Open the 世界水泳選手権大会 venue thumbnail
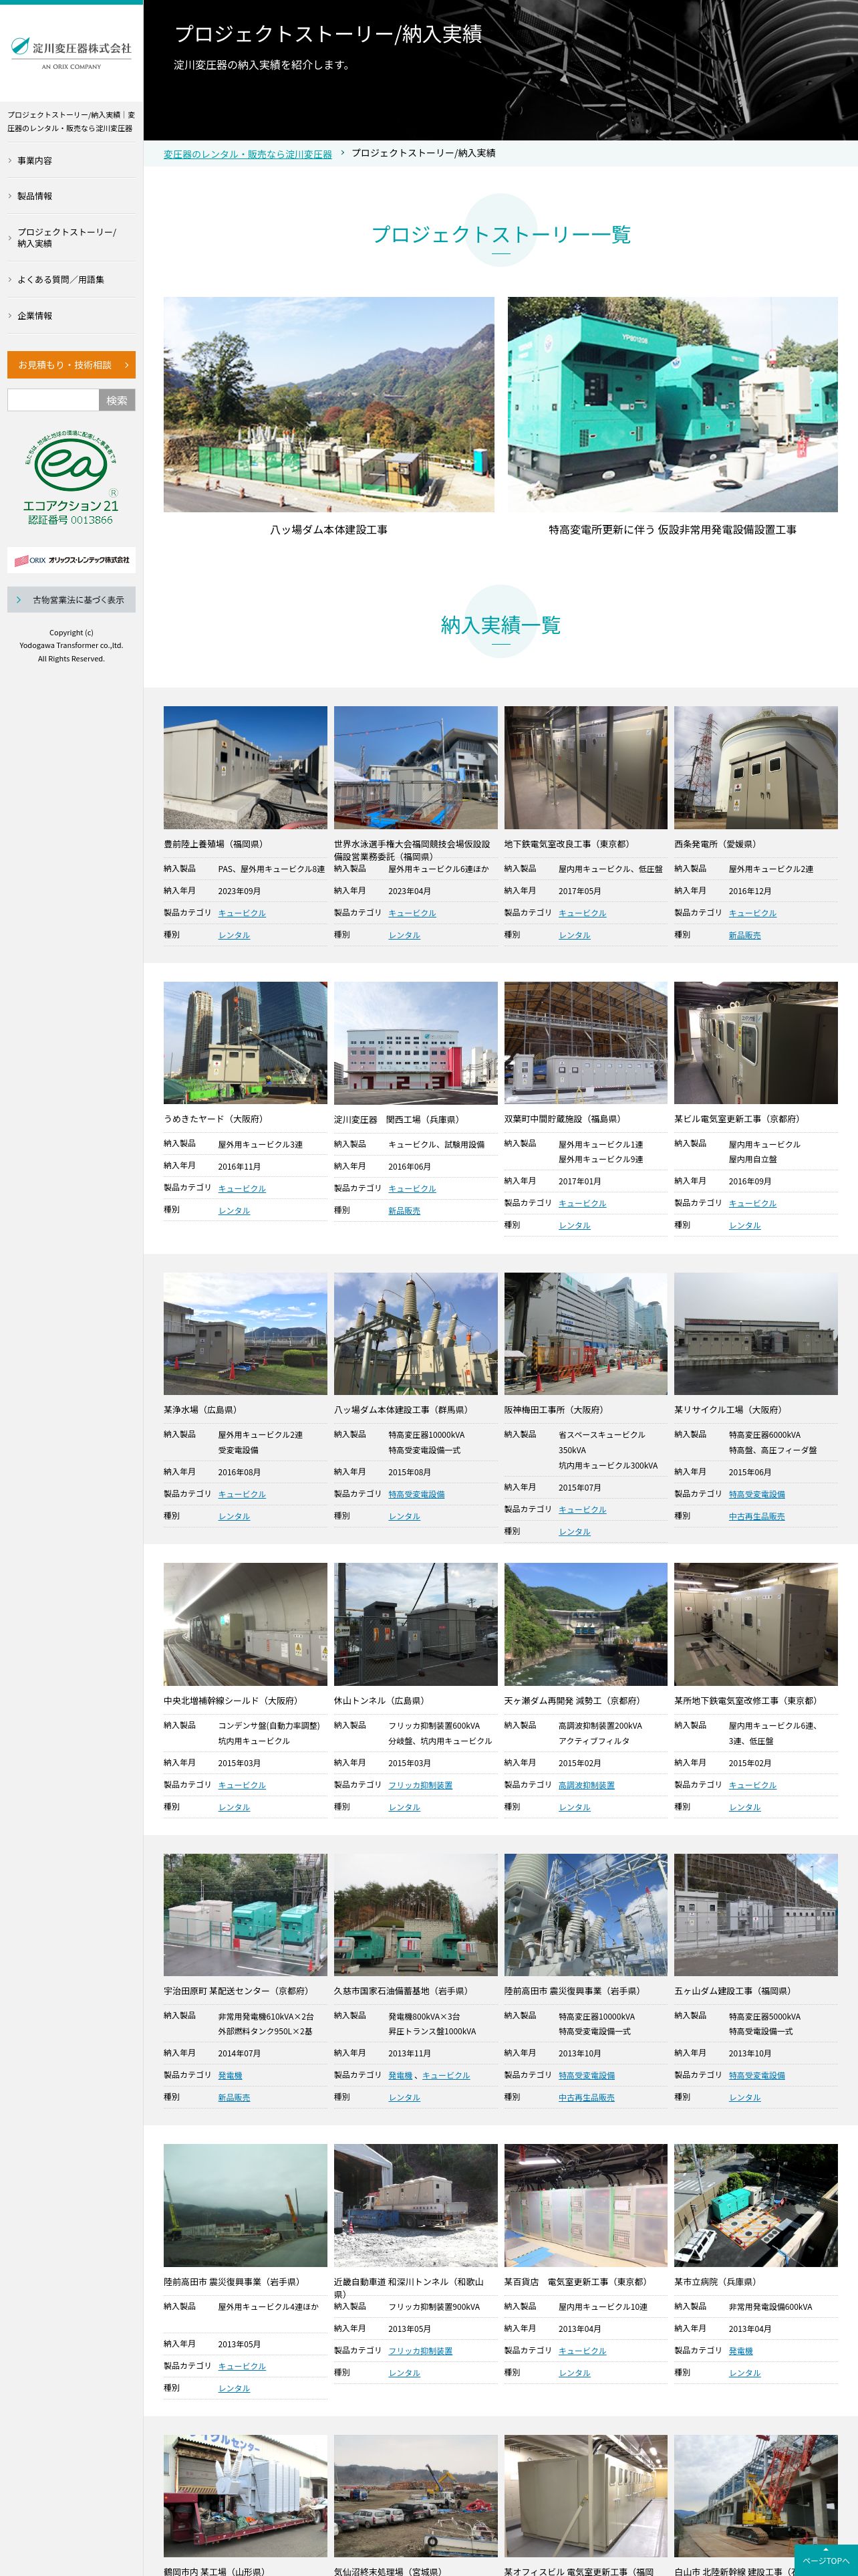The width and height of the screenshot is (858, 2576). (x=416, y=767)
